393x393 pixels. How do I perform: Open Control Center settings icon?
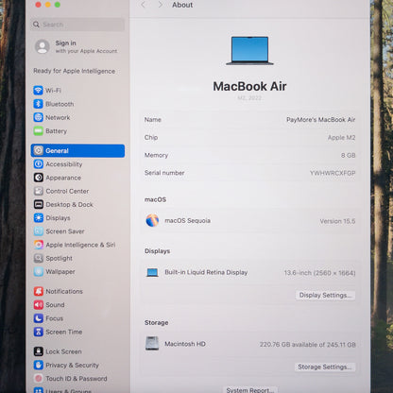tap(39, 191)
